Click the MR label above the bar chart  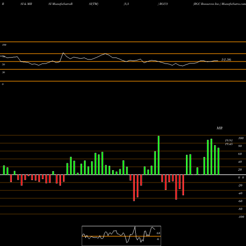click(x=219, y=128)
